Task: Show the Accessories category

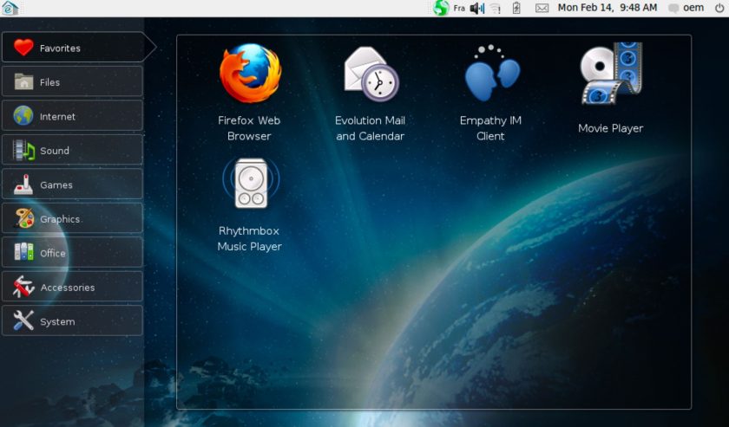Action: [72, 287]
